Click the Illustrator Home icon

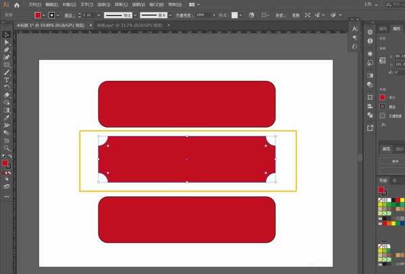click(17, 4)
